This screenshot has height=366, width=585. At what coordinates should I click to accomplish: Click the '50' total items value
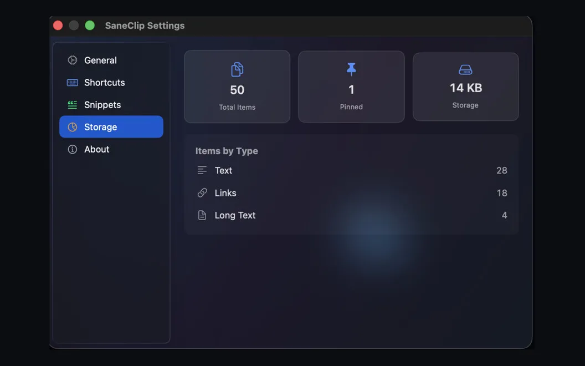click(237, 90)
